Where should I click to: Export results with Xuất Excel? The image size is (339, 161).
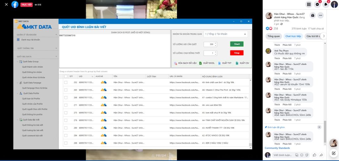[x=207, y=63]
